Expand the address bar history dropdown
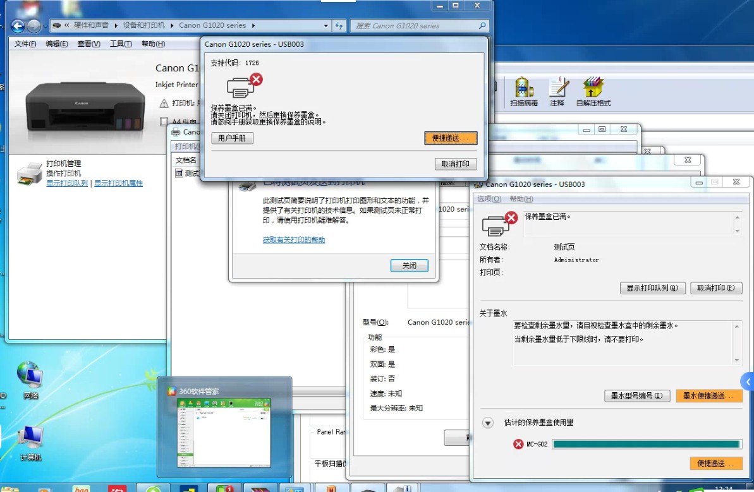The height and width of the screenshot is (492, 754). tap(326, 25)
